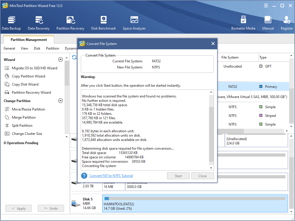Click the 0 Operations Pending label
Image resolution: width=295 pixels, height=221 pixels.
tap(21, 143)
